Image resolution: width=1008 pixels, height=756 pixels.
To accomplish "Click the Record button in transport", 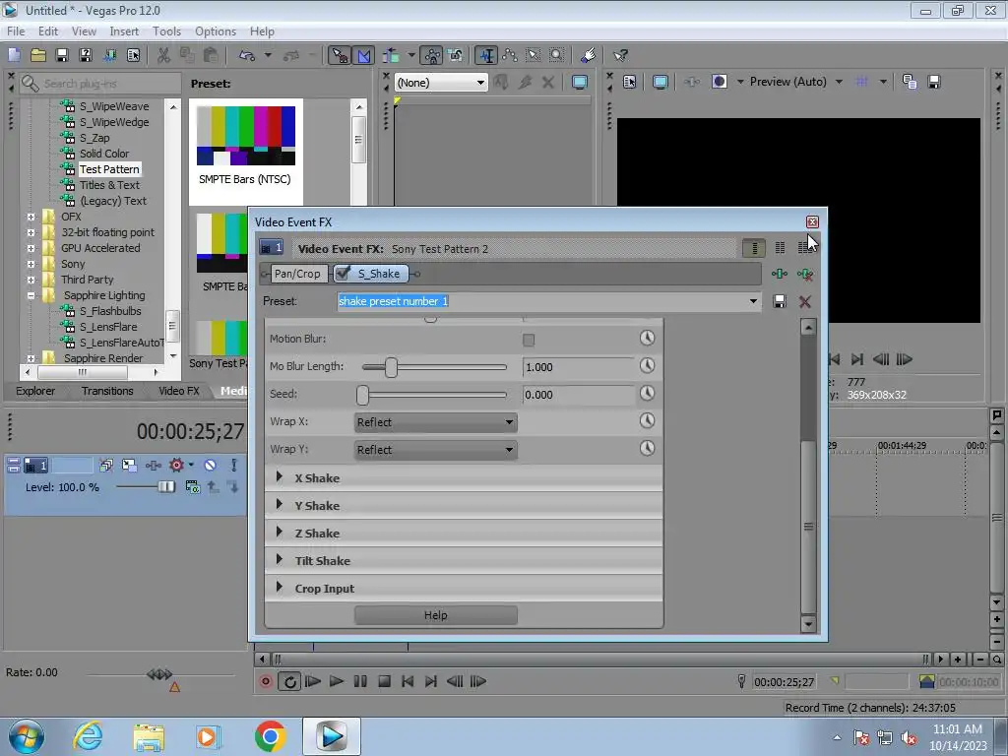I will (266, 681).
